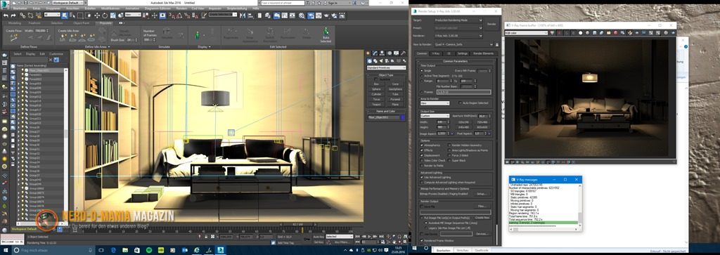This screenshot has width=720, height=255.
Task: Open the Modify panel tab icon
Action: click(375, 53)
